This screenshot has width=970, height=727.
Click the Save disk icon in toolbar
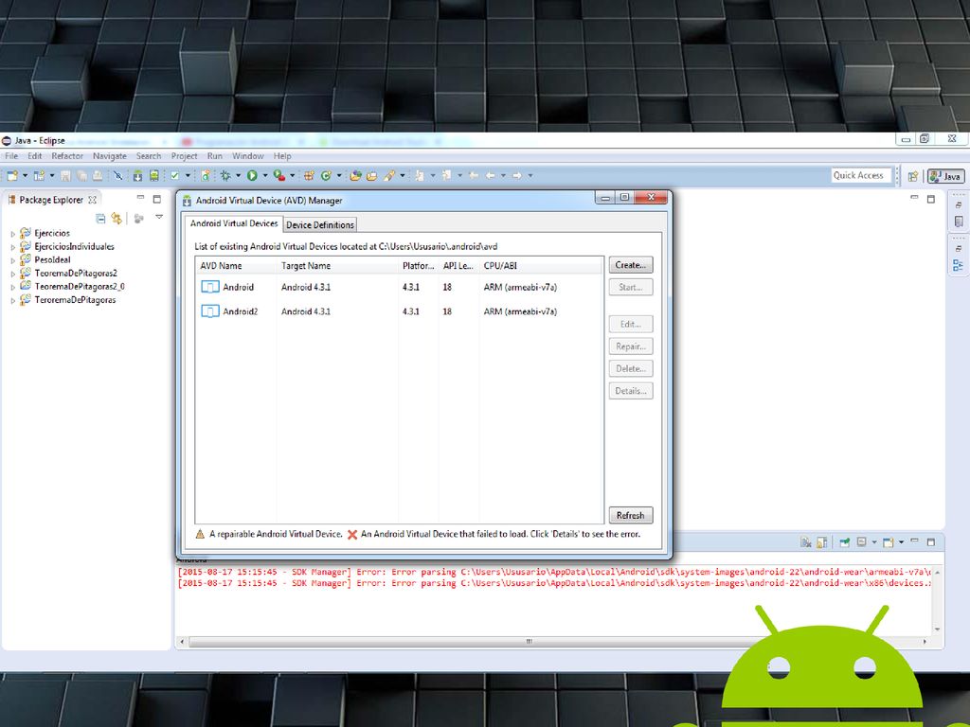point(65,175)
